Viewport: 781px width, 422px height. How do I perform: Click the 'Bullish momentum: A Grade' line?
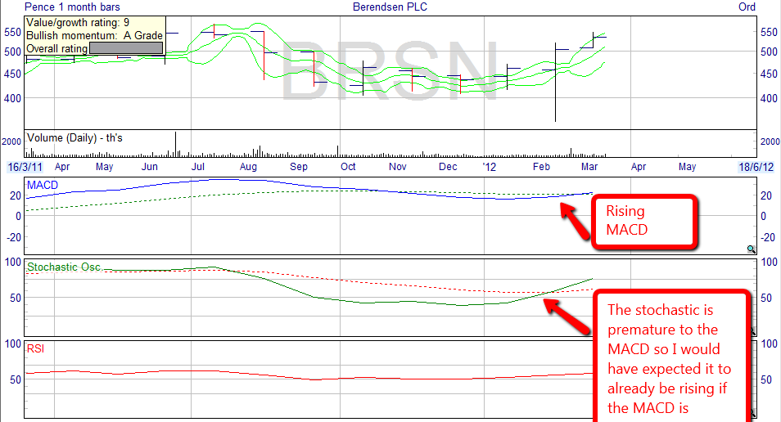(x=95, y=35)
